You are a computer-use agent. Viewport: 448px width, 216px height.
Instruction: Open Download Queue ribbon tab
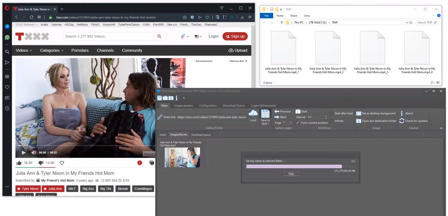click(x=234, y=105)
